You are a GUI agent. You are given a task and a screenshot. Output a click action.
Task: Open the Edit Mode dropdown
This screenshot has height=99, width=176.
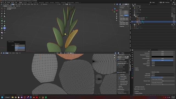[6, 4]
